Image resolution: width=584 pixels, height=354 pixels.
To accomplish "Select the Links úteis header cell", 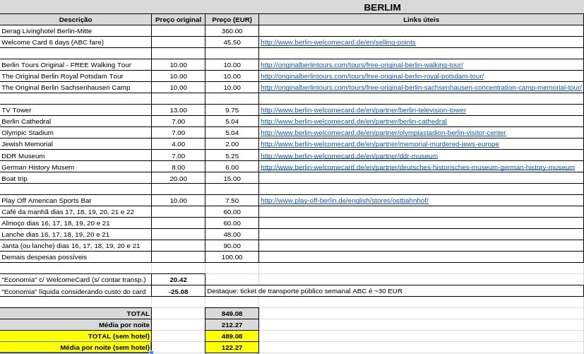I will [x=421, y=20].
